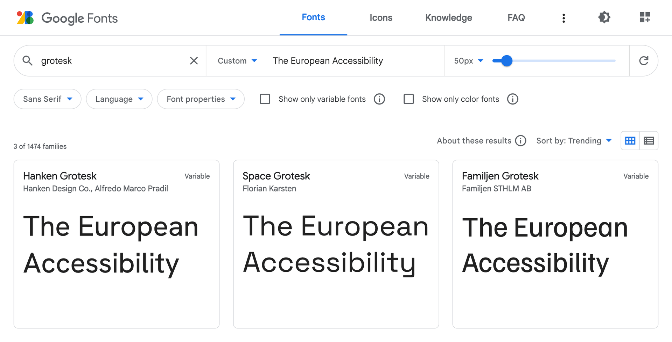Enable Show only variable fonts
This screenshot has height=342, width=672.
[x=265, y=99]
